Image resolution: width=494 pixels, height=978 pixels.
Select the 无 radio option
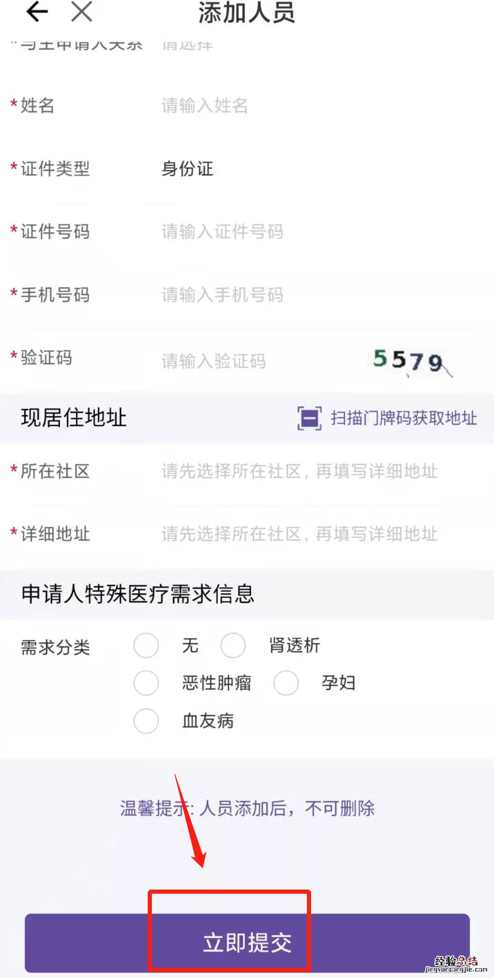click(x=146, y=645)
